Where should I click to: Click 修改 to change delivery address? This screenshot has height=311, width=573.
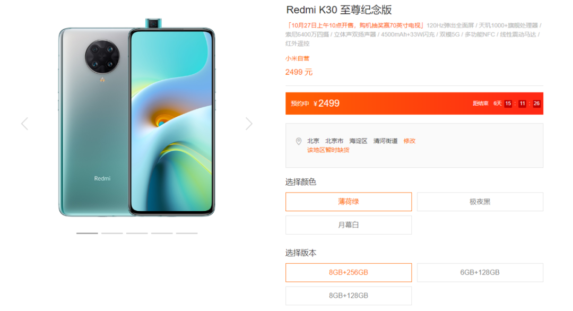click(x=409, y=141)
